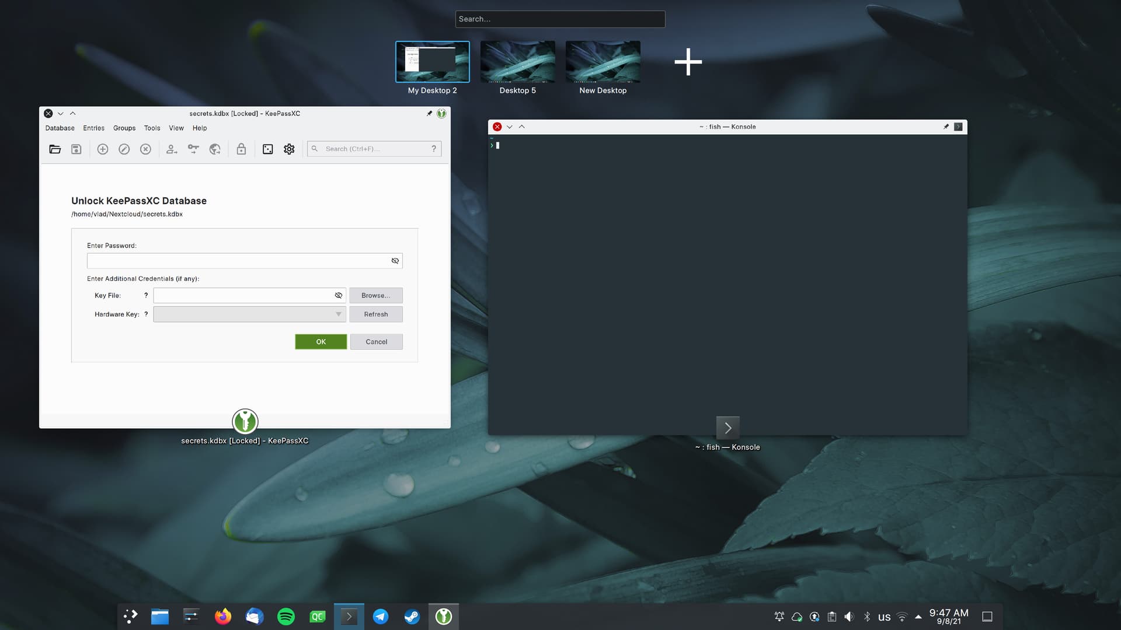
Task: Open Thunderbird mail from the taskbar
Action: click(x=255, y=617)
